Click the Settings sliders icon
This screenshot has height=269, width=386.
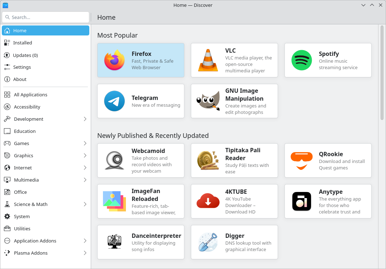[7, 67]
